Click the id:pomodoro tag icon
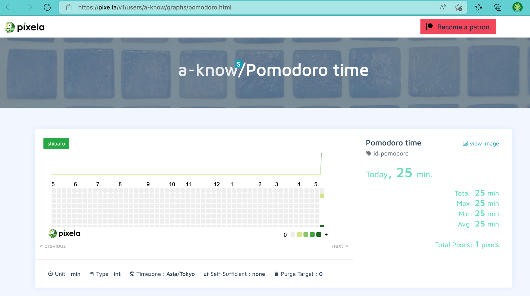Image resolution: width=530 pixels, height=296 pixels. [x=368, y=153]
